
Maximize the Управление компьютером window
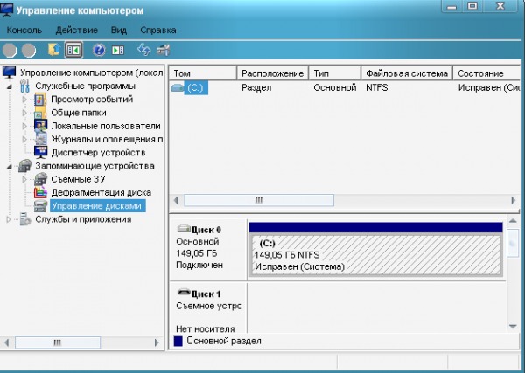pos(472,6)
